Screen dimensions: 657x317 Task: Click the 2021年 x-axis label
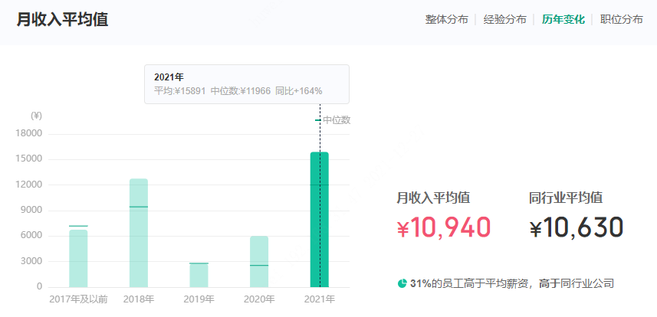click(x=319, y=299)
